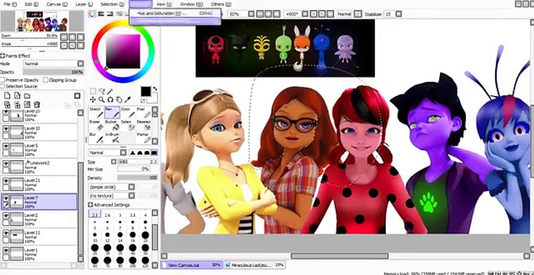Choose the Bucket fill tool
The width and height of the screenshot is (534, 275).
pos(112,125)
